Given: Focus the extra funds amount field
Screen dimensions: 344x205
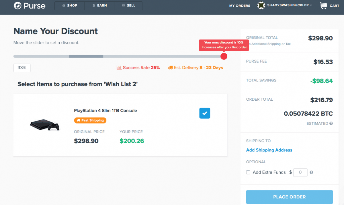Looking at the screenshot, I should (300, 172).
